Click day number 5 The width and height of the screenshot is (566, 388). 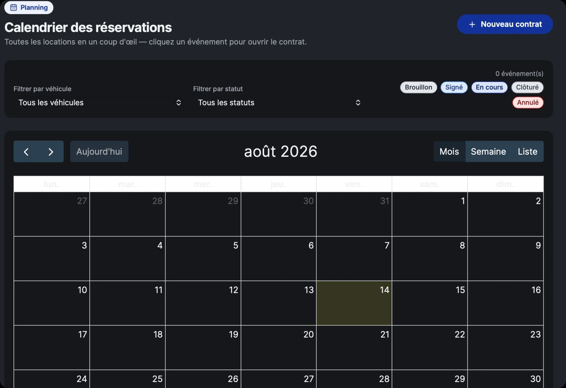pos(235,245)
